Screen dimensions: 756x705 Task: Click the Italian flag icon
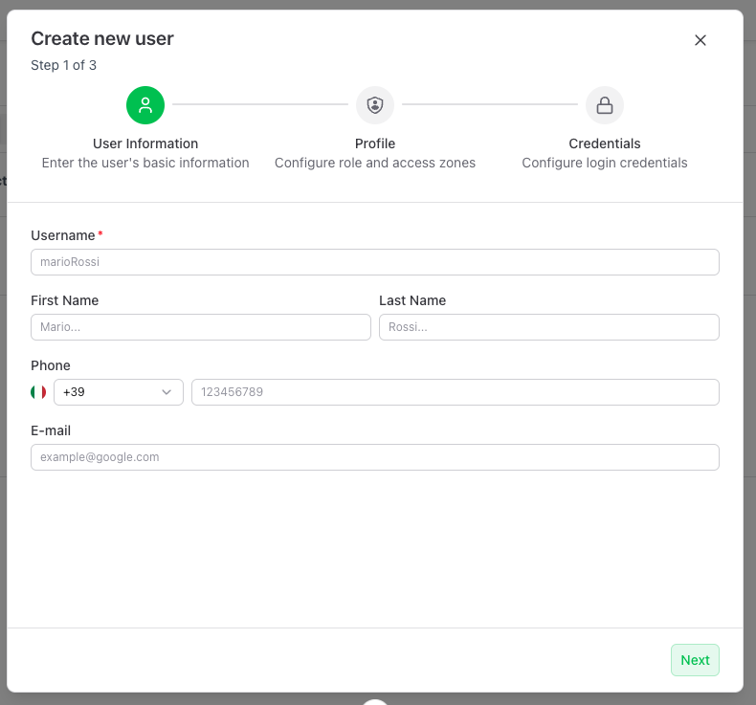(x=38, y=392)
